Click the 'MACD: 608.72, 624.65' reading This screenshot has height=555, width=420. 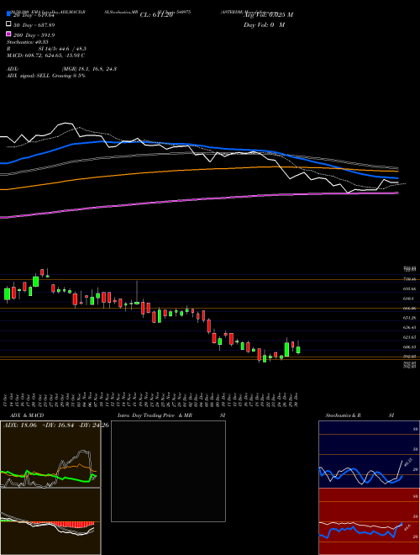click(x=34, y=55)
